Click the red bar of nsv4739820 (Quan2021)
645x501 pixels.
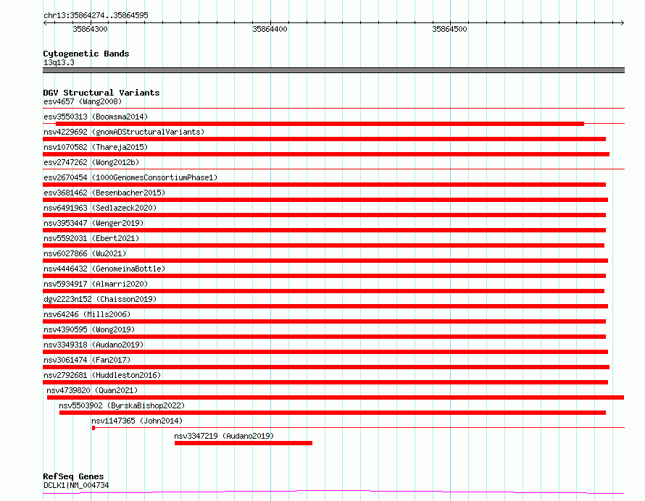[x=336, y=397]
